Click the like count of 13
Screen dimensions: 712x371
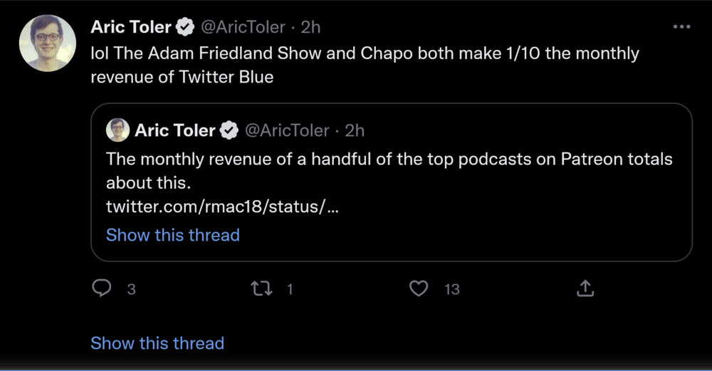(x=451, y=289)
